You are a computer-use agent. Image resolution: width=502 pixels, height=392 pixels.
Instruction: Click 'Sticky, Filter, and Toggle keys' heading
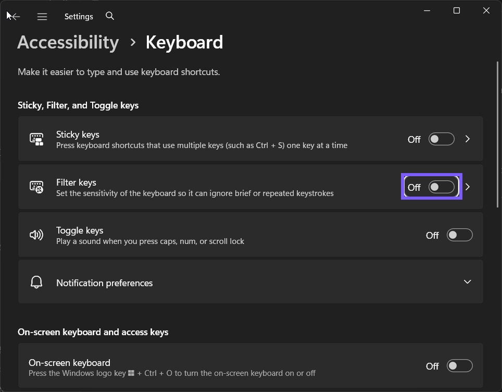click(78, 105)
